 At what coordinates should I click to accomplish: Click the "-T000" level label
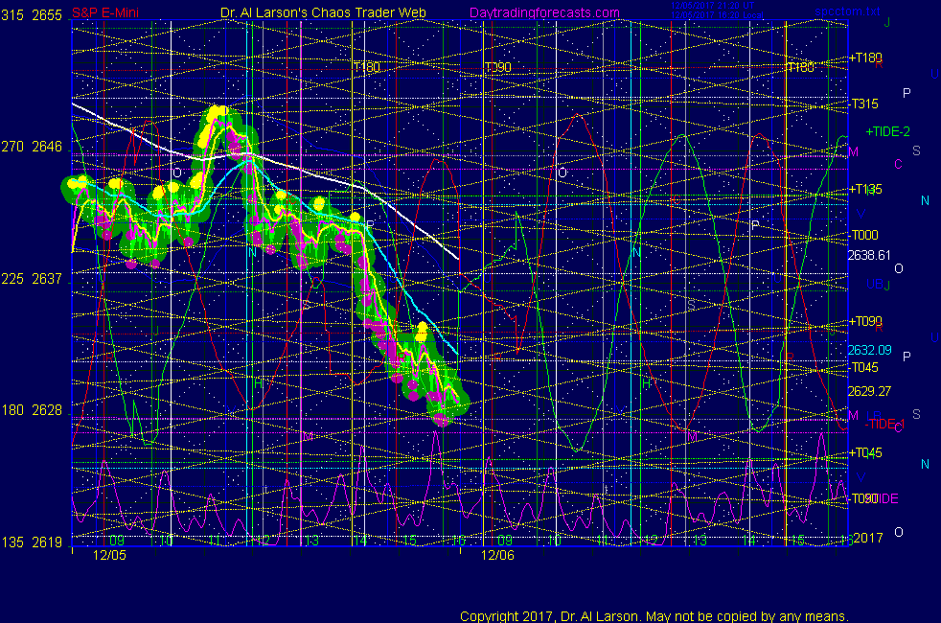pos(863,235)
